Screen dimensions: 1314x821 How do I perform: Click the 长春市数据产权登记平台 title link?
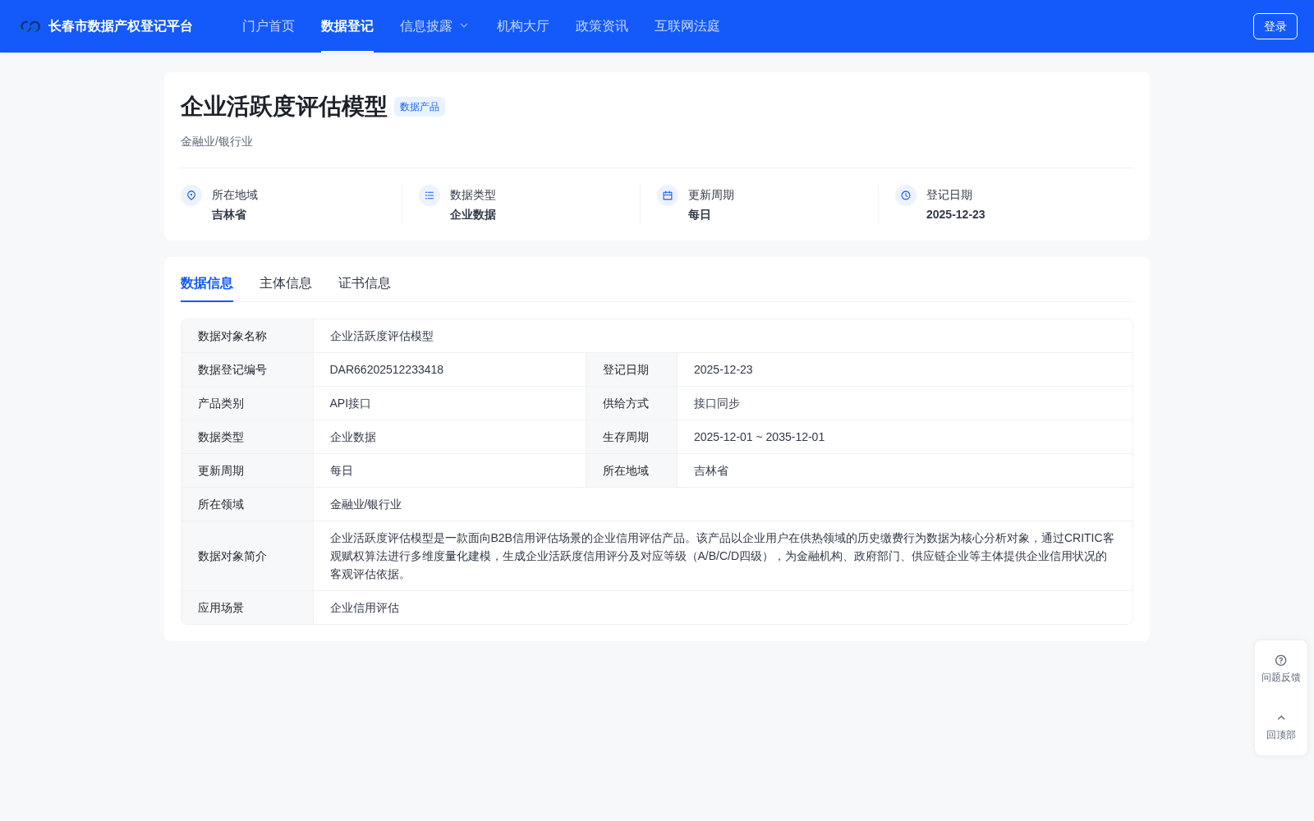[x=120, y=26]
